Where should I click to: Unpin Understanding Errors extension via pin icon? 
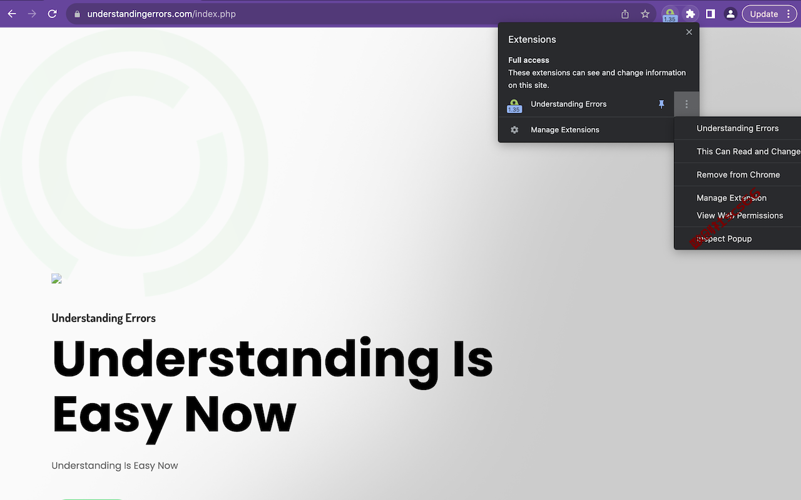661,104
